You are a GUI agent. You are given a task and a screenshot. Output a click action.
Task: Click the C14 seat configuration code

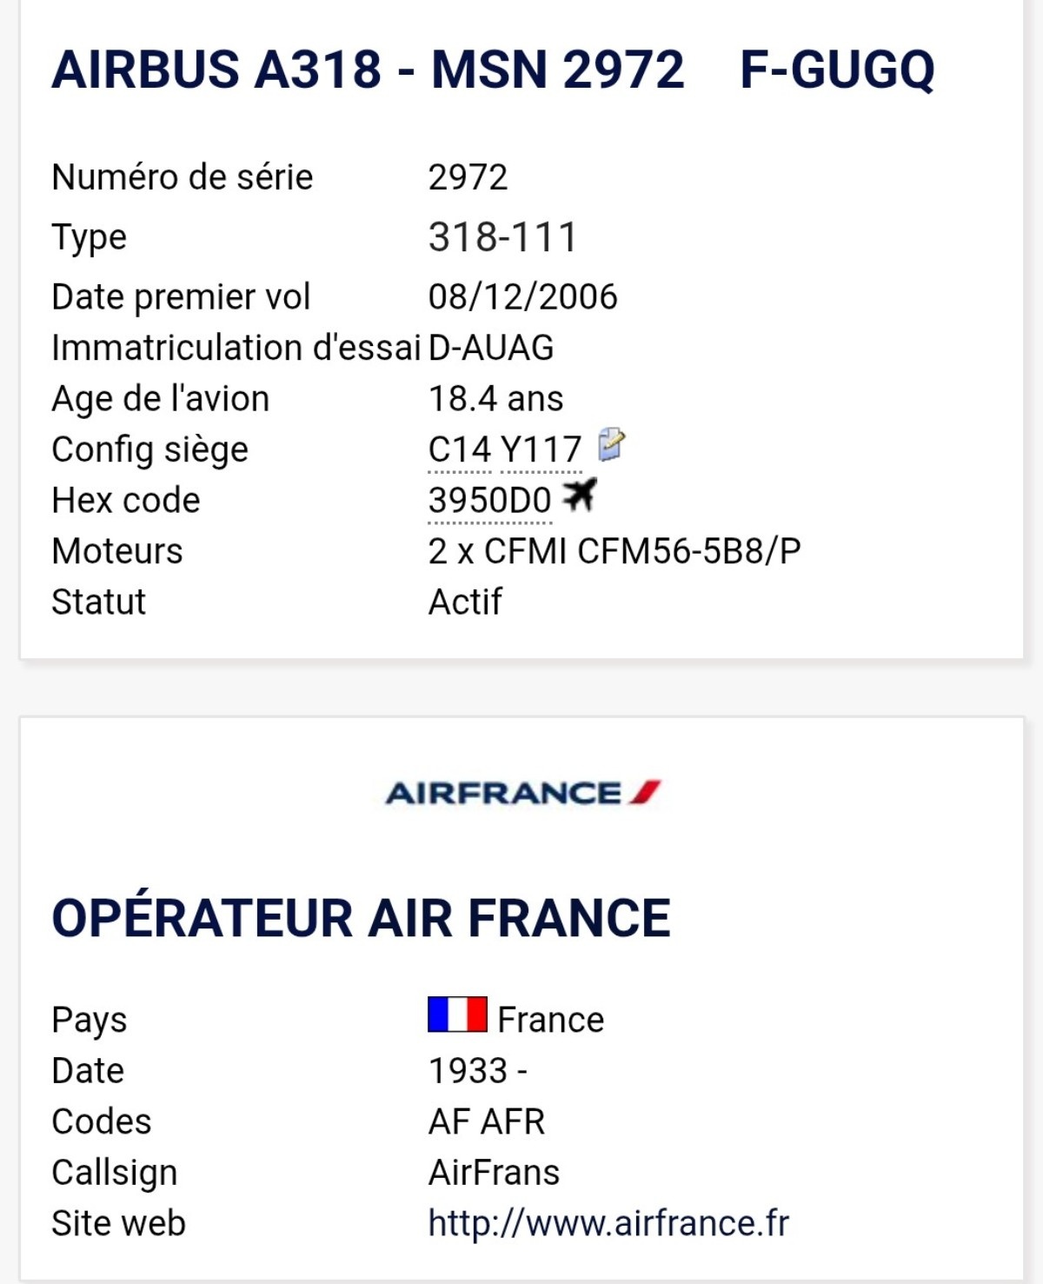click(460, 449)
